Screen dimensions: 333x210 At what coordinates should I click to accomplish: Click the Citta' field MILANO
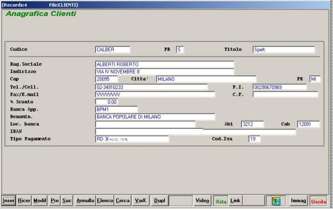coord(206,79)
